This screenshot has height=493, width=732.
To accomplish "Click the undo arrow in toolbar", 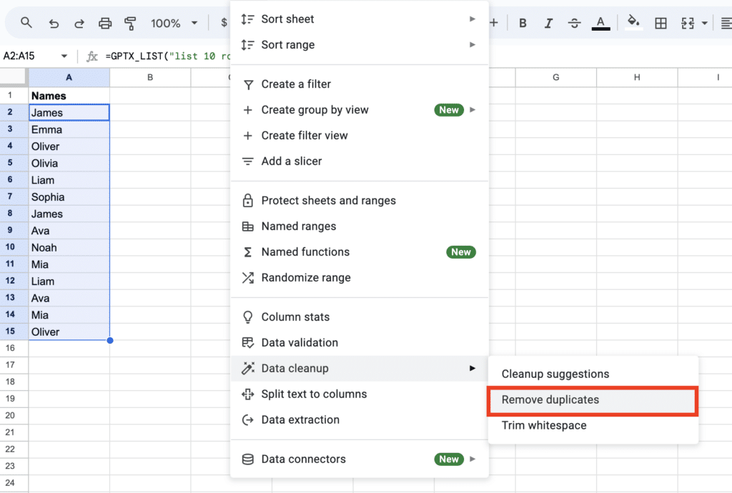I will [54, 23].
